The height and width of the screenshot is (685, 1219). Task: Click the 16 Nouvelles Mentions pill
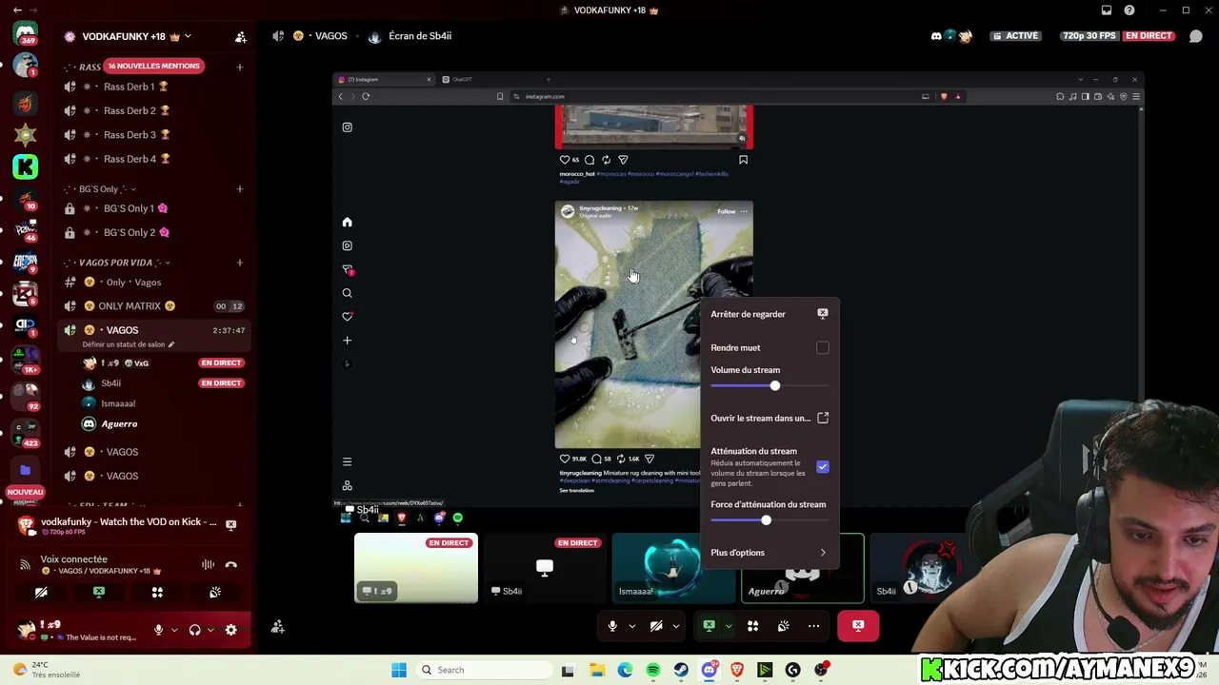(154, 66)
